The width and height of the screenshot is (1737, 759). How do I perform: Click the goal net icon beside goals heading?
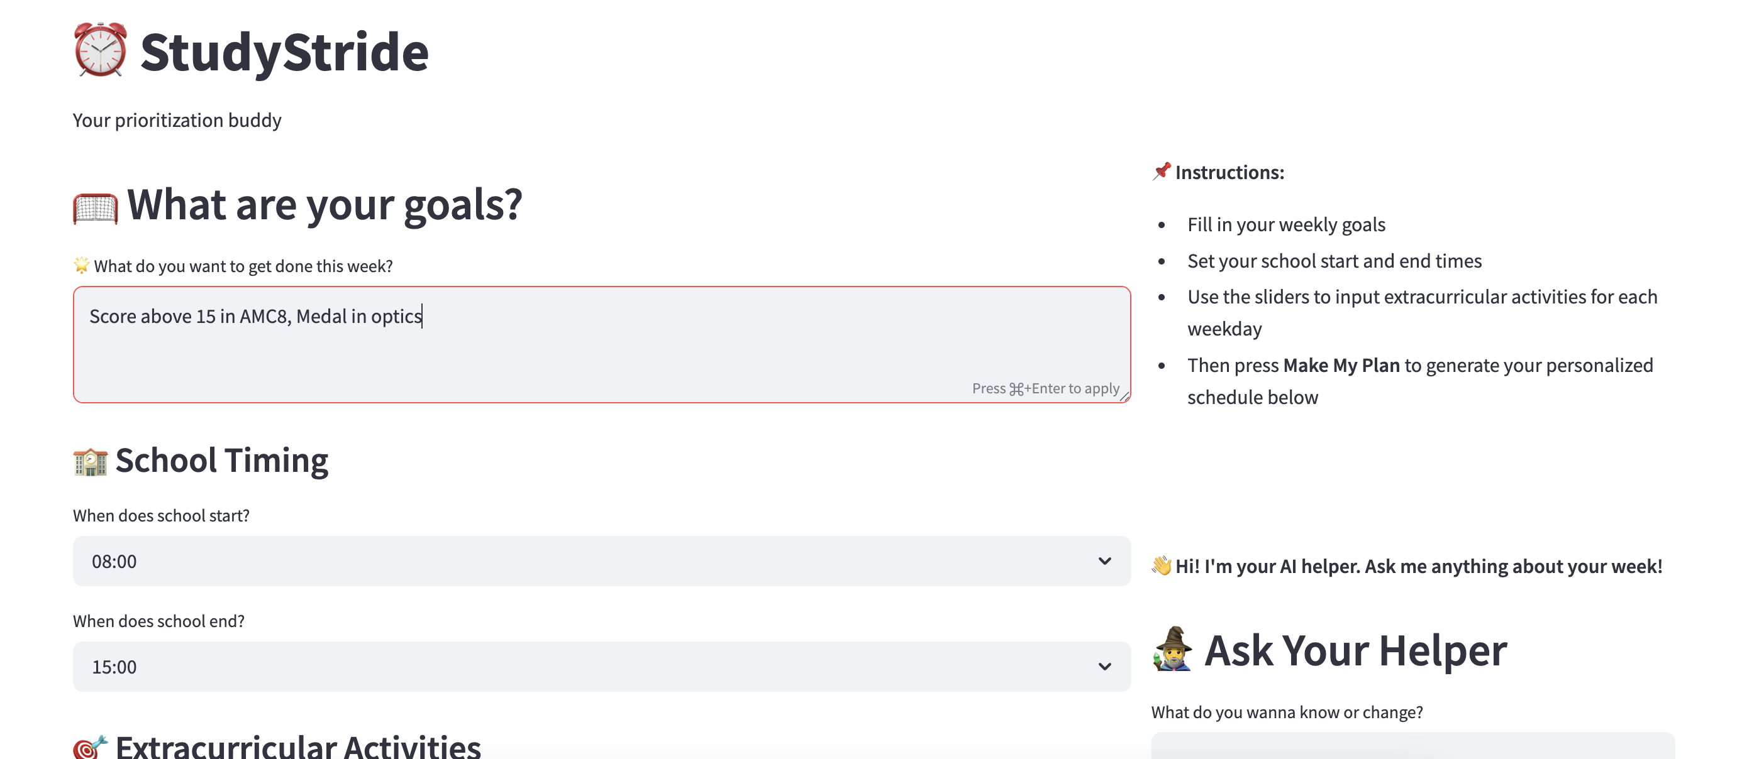click(x=95, y=207)
